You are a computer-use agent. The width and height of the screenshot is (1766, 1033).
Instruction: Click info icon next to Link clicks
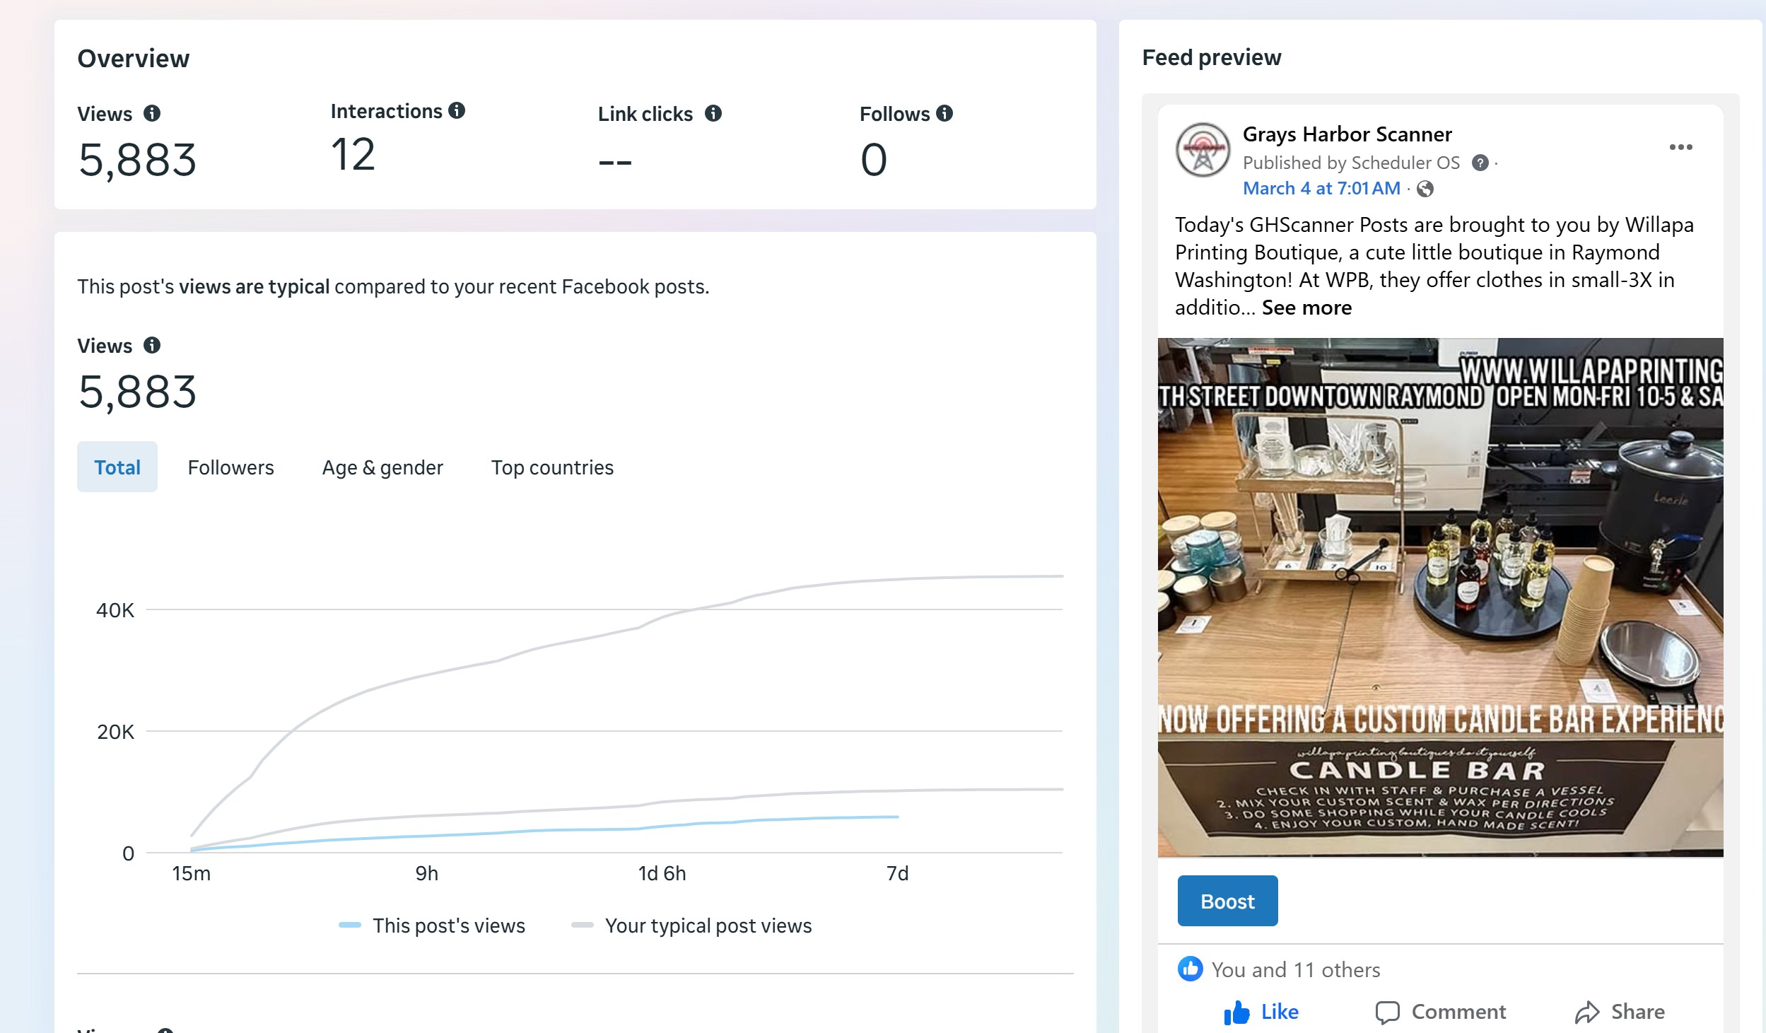click(713, 113)
